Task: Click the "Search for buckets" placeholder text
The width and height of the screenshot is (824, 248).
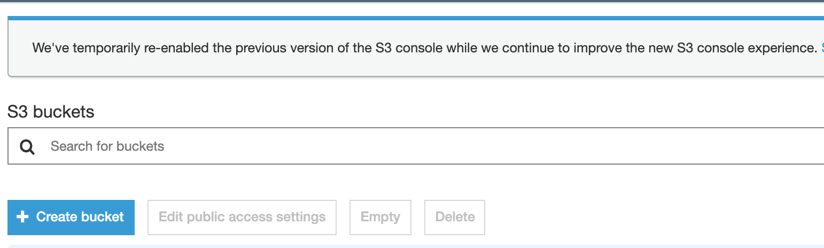Action: point(107,146)
